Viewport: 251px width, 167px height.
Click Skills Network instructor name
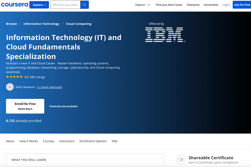25,87
